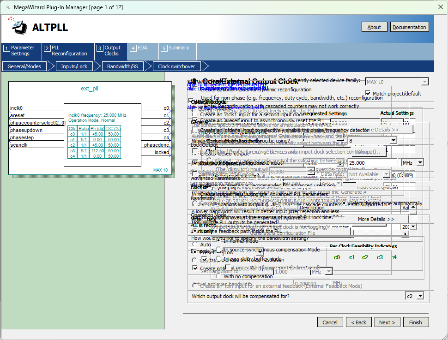The height and width of the screenshot is (340, 448).
Task: Click the 25.000 inclk0 frequency field
Action: [373, 163]
